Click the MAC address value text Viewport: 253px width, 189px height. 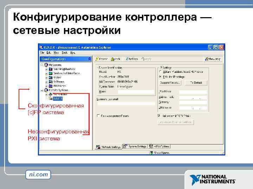click(128, 82)
